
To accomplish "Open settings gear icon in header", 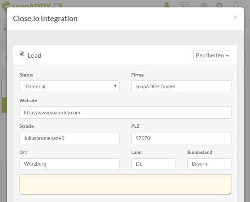I will click(219, 5).
